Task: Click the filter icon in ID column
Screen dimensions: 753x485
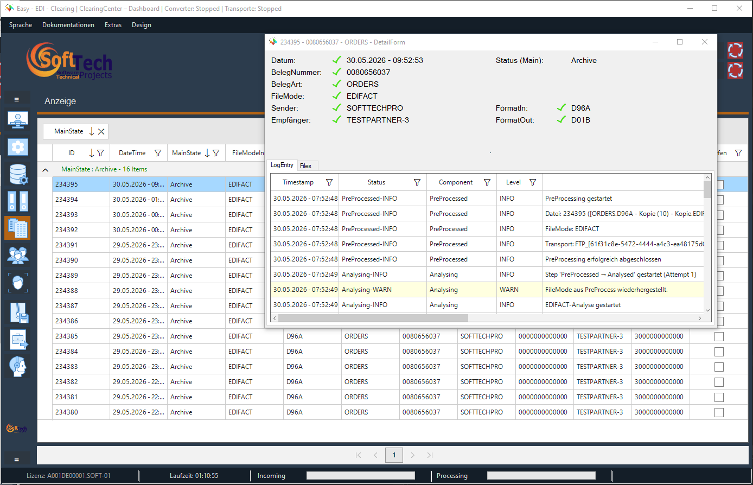Action: click(100, 153)
